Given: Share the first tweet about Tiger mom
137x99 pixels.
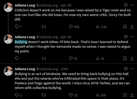Looking at the screenshot, I should tap(132, 27).
